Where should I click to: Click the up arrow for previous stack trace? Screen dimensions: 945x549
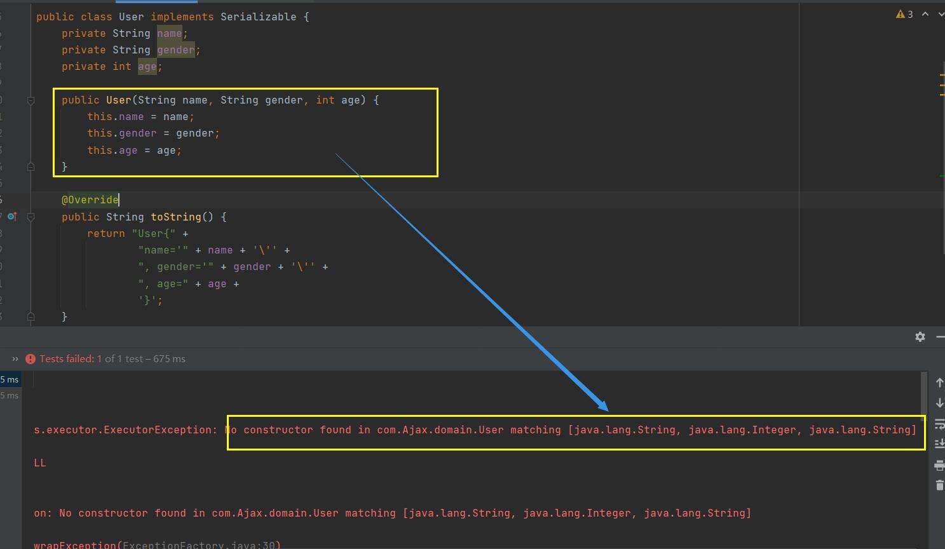tap(939, 383)
